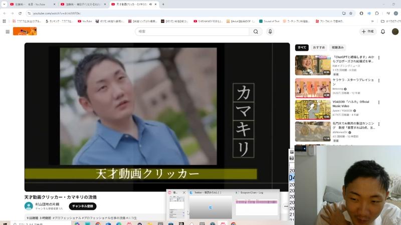Open YouTube notifications bell
The width and height of the screenshot is (401, 225).
pyautogui.click(x=383, y=31)
